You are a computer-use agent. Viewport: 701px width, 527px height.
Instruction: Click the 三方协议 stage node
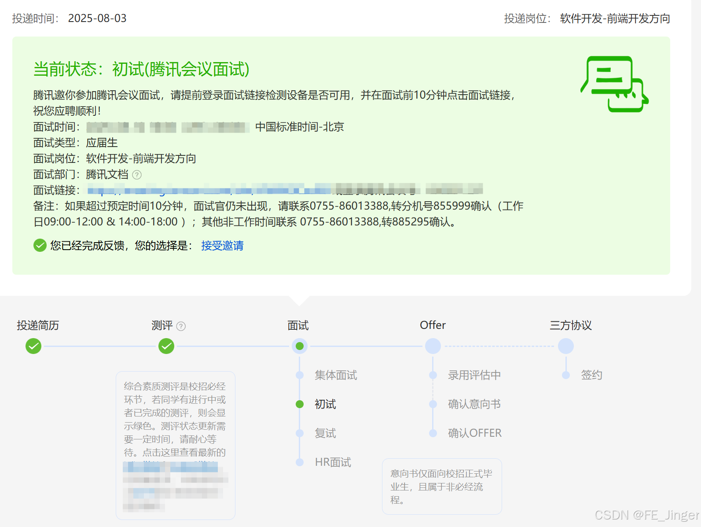click(566, 346)
